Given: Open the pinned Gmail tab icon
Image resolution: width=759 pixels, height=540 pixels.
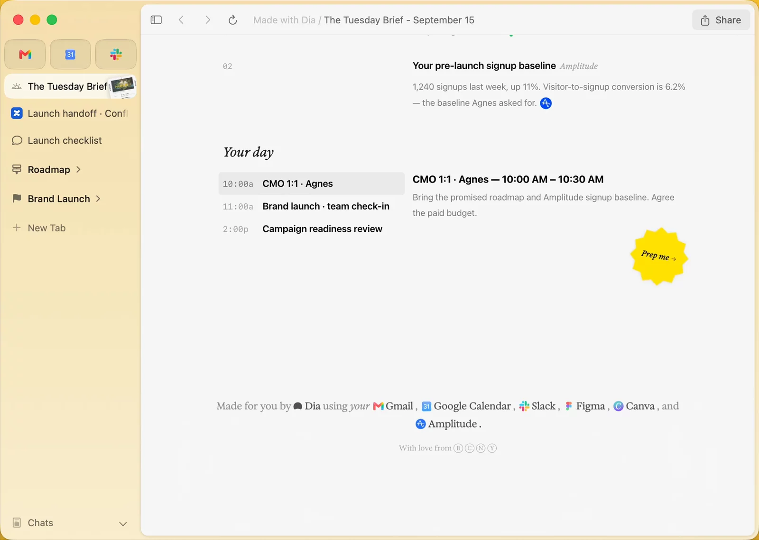Looking at the screenshot, I should click(25, 55).
